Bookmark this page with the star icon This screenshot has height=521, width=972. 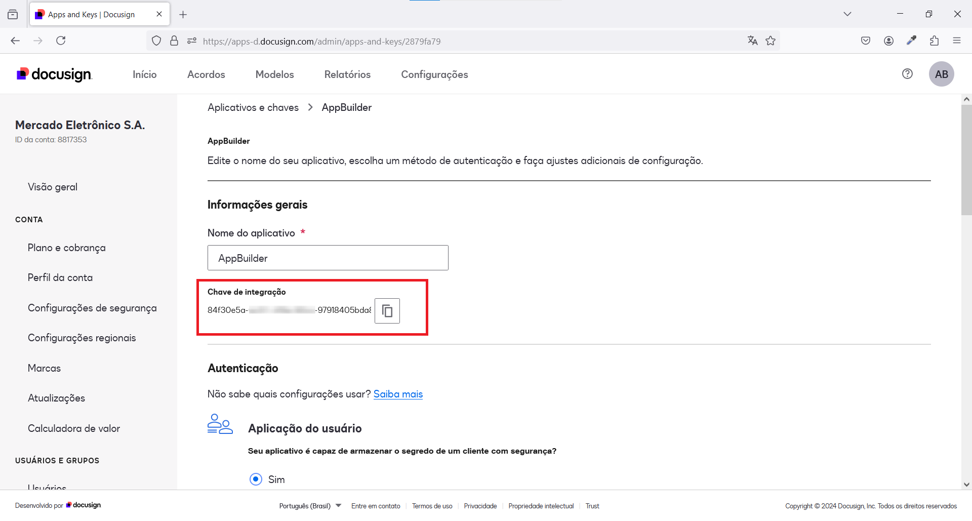pos(771,41)
